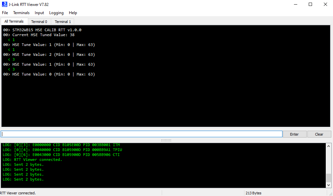Switch to the All Terminals tab
Screen dimensions: 333x196
[x=14, y=21]
